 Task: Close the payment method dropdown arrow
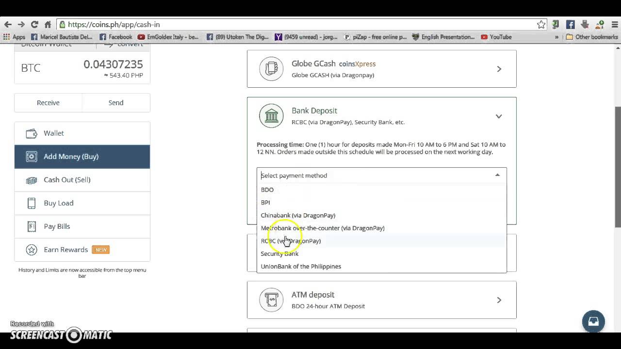(497, 175)
